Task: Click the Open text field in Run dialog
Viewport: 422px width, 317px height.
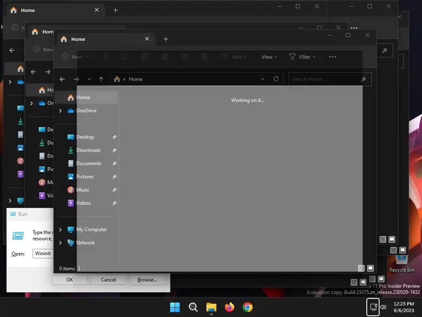Action: tap(43, 253)
